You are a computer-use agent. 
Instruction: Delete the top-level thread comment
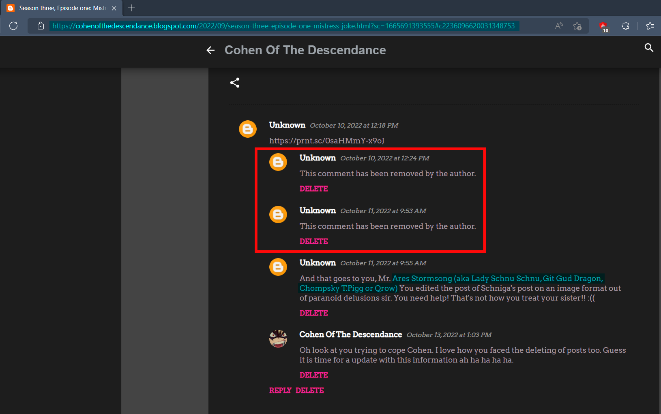click(310, 391)
